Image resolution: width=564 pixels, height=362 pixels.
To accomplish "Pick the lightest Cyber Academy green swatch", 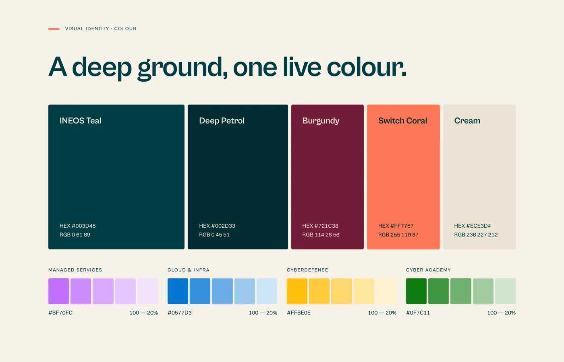I will tap(506, 291).
